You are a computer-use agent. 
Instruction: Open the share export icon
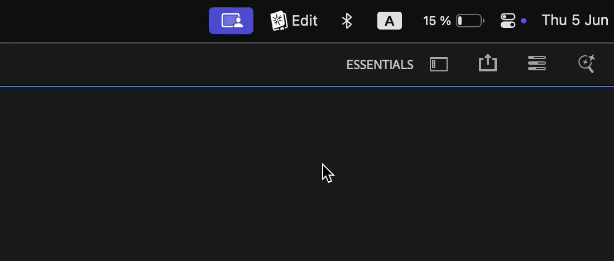click(487, 63)
